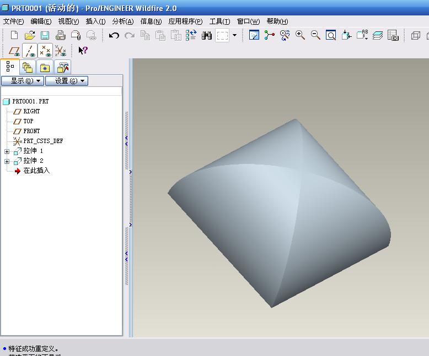Open saved view list icon
The width and height of the screenshot is (429, 356).
362,35
